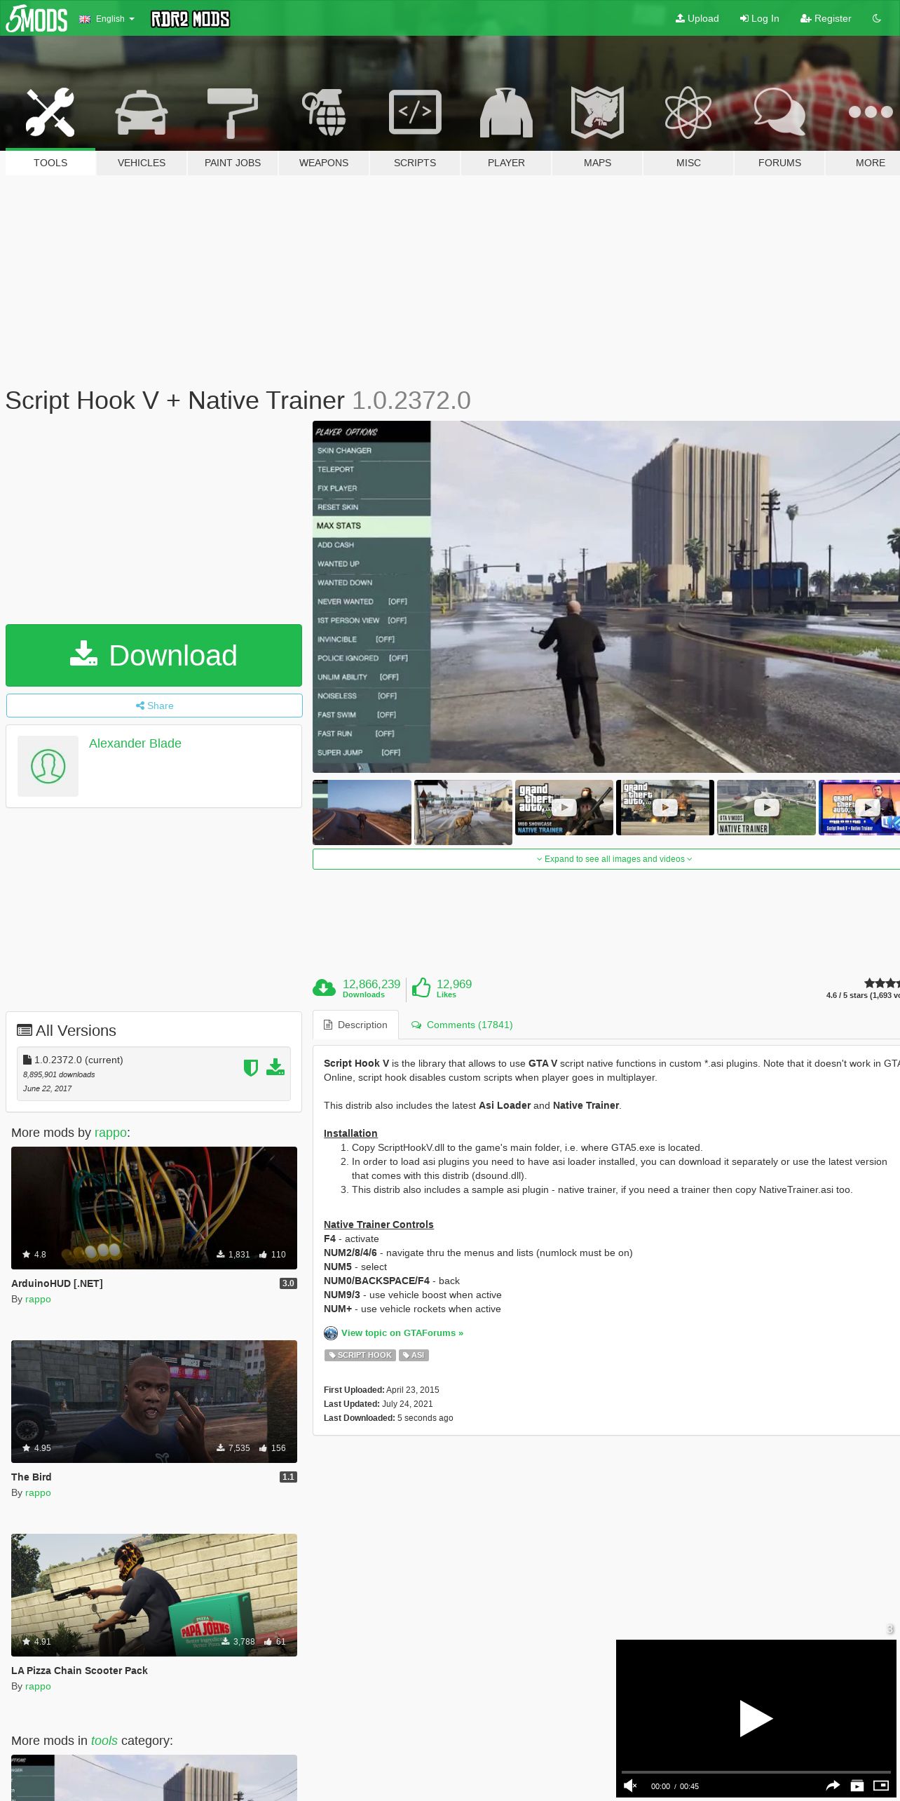Play Mod Showcase Native Trainer video thumbnail

[564, 808]
